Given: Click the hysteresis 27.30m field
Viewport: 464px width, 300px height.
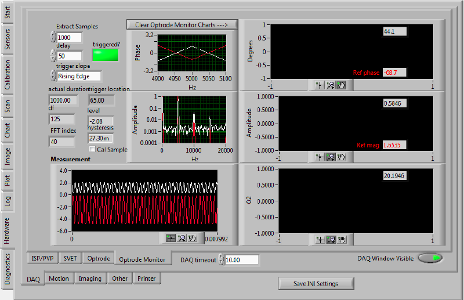Looking at the screenshot, I should pyautogui.click(x=100, y=138).
